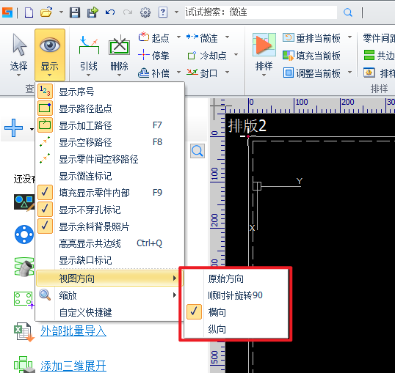Expand the 重排当前板 dropdown arrow
Viewport: 395px width, 373px height.
(350, 37)
